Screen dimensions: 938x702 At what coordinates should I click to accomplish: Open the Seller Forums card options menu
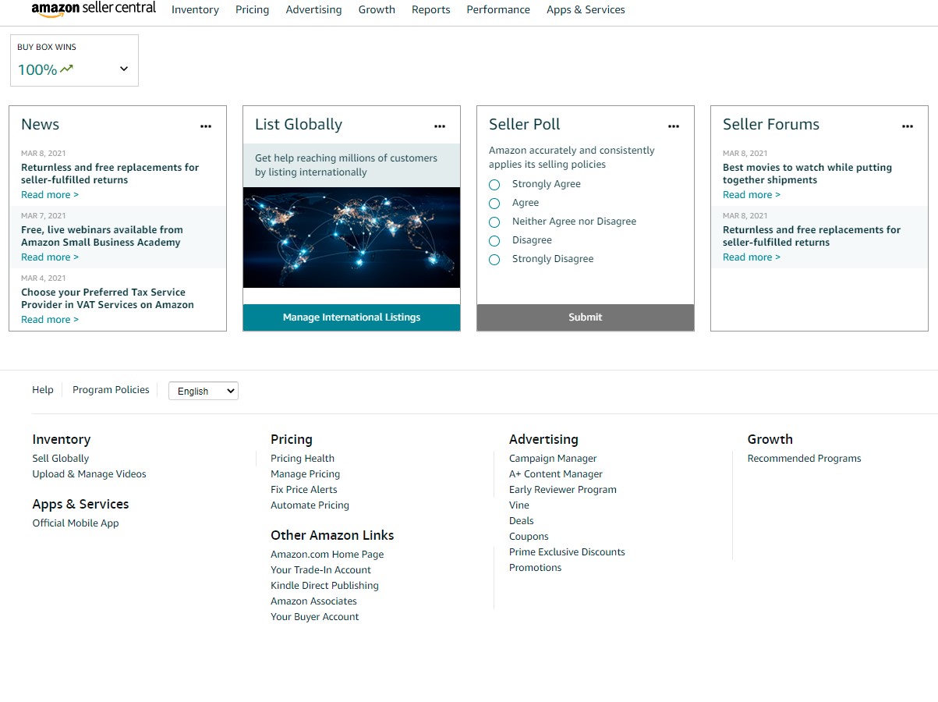tap(908, 126)
